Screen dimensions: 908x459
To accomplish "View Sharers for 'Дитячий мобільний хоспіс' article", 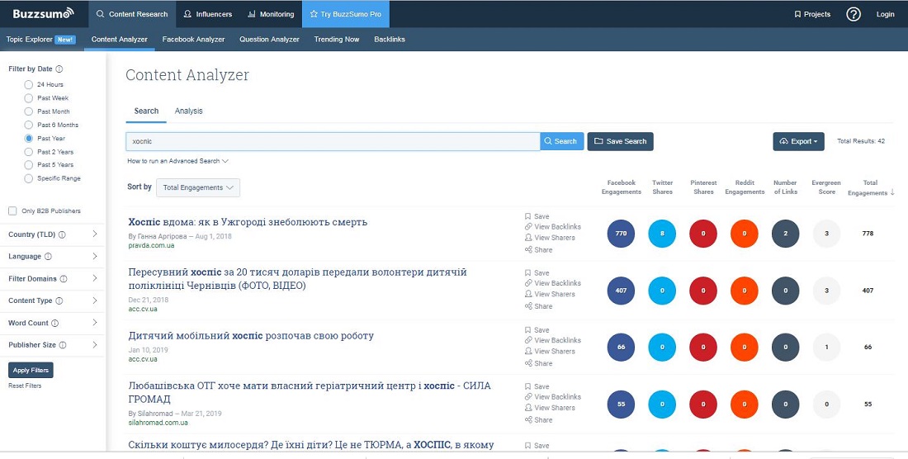I will 550,352.
